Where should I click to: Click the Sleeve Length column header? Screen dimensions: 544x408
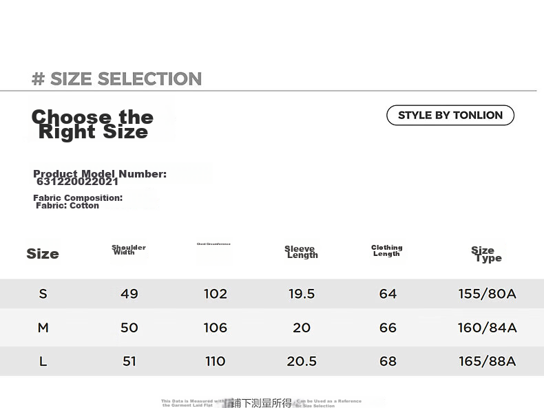[301, 252]
